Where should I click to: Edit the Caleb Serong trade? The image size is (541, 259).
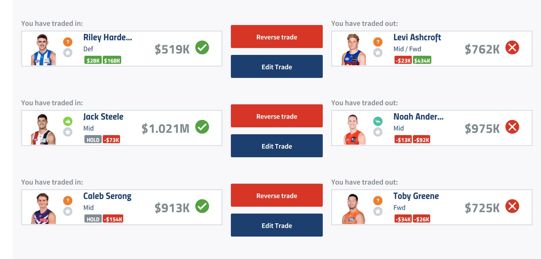277,225
